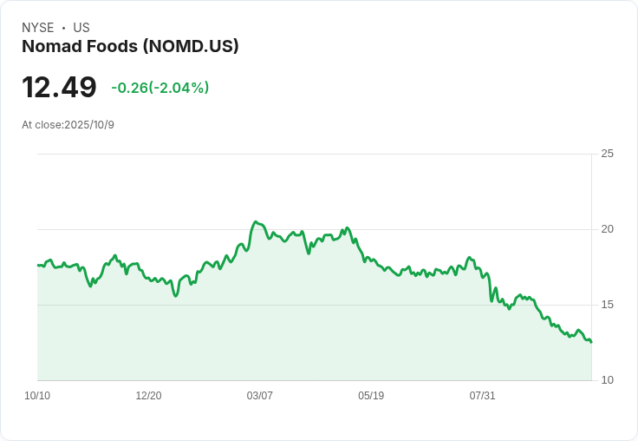
Task: Select the 12/20 date on x-axis
Action: pyautogui.click(x=148, y=396)
